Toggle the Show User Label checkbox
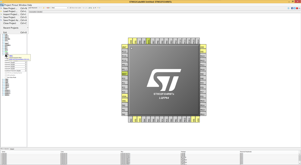 71,8
